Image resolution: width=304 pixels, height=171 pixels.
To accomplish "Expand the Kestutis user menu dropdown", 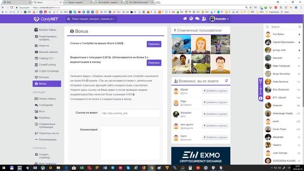I will [219, 19].
